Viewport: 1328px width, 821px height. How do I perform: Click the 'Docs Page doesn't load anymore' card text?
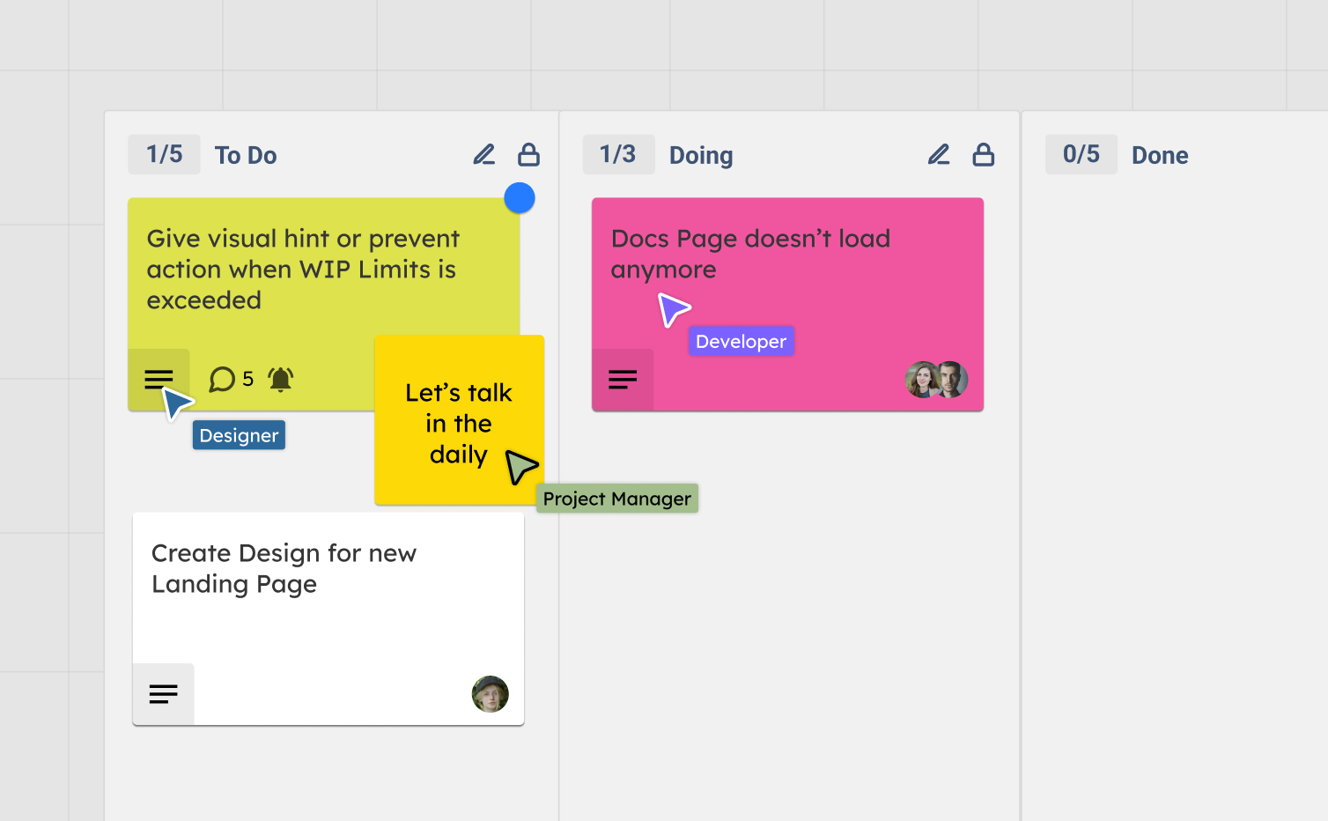click(750, 254)
